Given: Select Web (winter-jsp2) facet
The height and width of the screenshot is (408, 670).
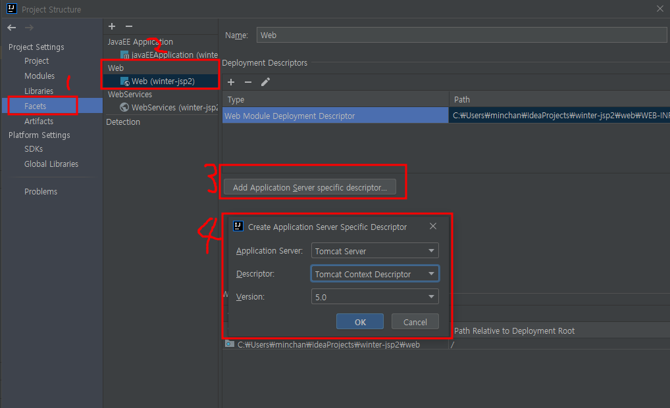Looking at the screenshot, I should click(x=161, y=81).
